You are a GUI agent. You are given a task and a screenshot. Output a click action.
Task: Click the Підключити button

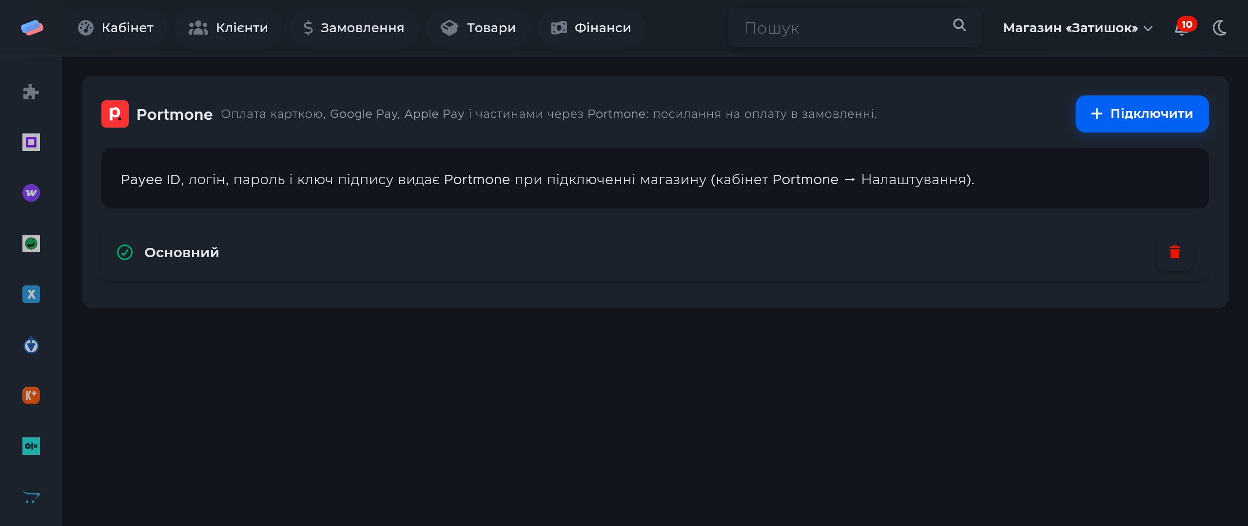1142,114
